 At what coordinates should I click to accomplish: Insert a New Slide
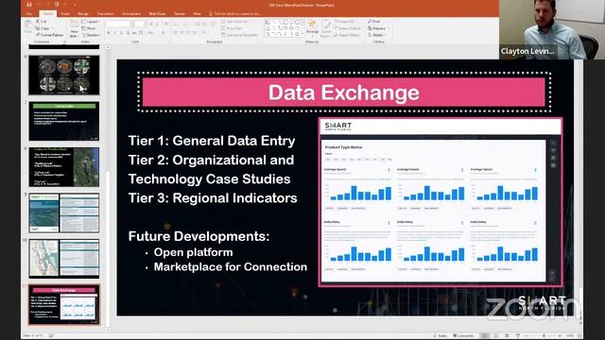tap(74, 28)
